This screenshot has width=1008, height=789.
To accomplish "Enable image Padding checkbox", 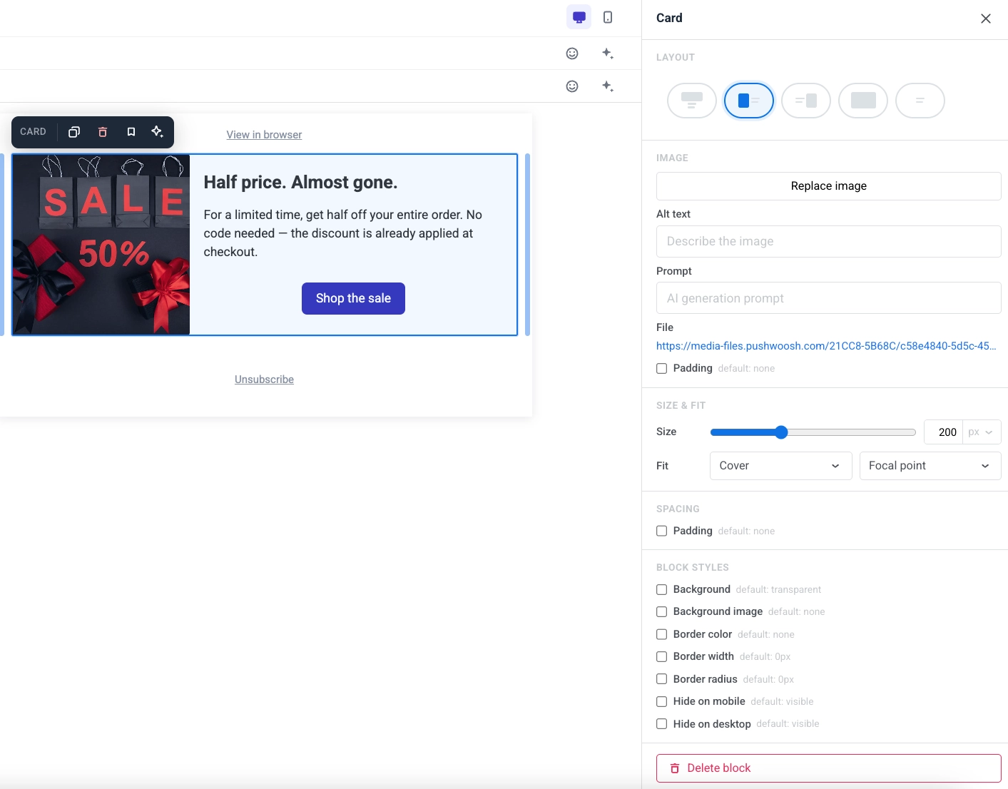I will coord(662,369).
